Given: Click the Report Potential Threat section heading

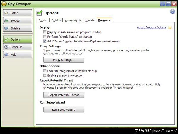Looking at the screenshot, I should (56, 80).
